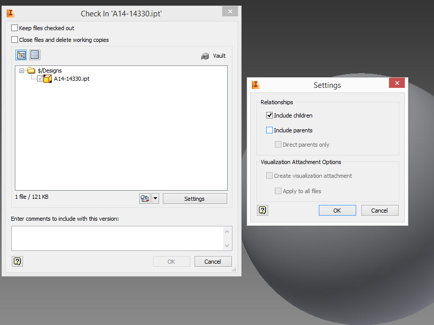Switch to flat list view icon

(x=35, y=55)
